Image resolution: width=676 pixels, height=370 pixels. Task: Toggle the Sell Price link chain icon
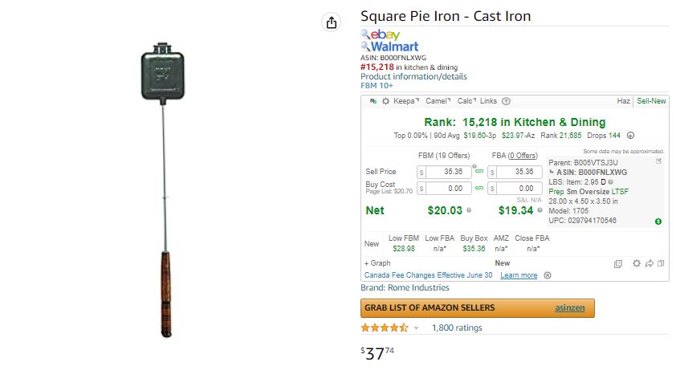point(479,171)
